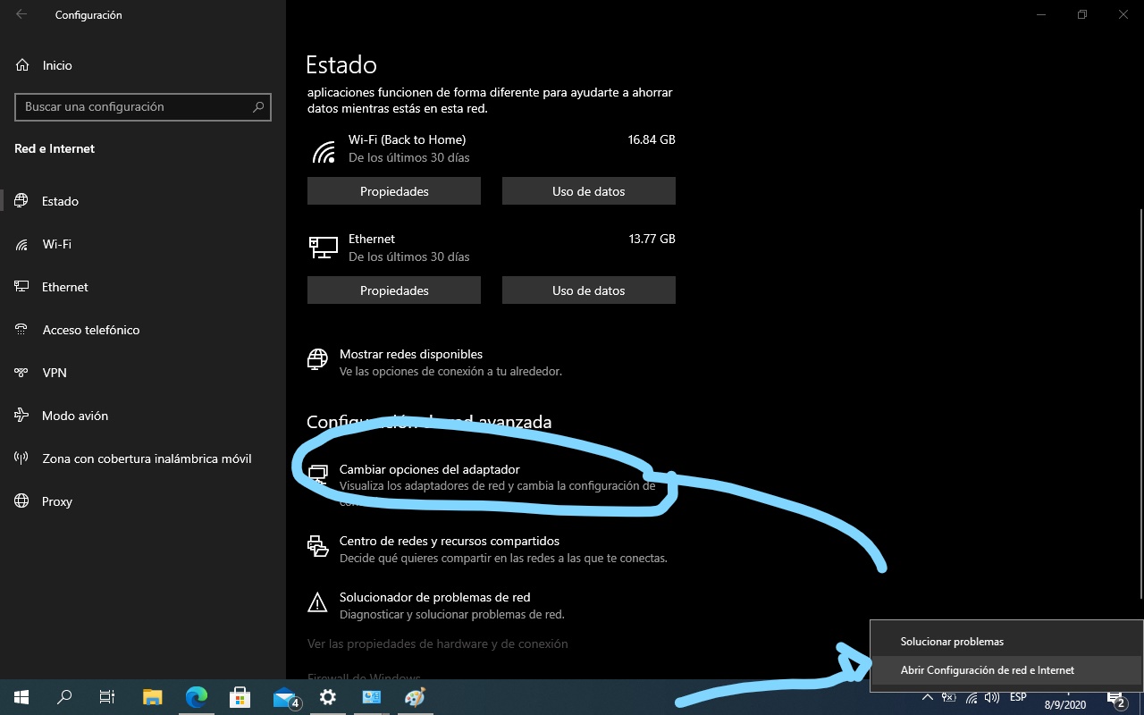Image resolution: width=1144 pixels, height=715 pixels.
Task: Open Proxy settings in the sidebar
Action: (57, 500)
